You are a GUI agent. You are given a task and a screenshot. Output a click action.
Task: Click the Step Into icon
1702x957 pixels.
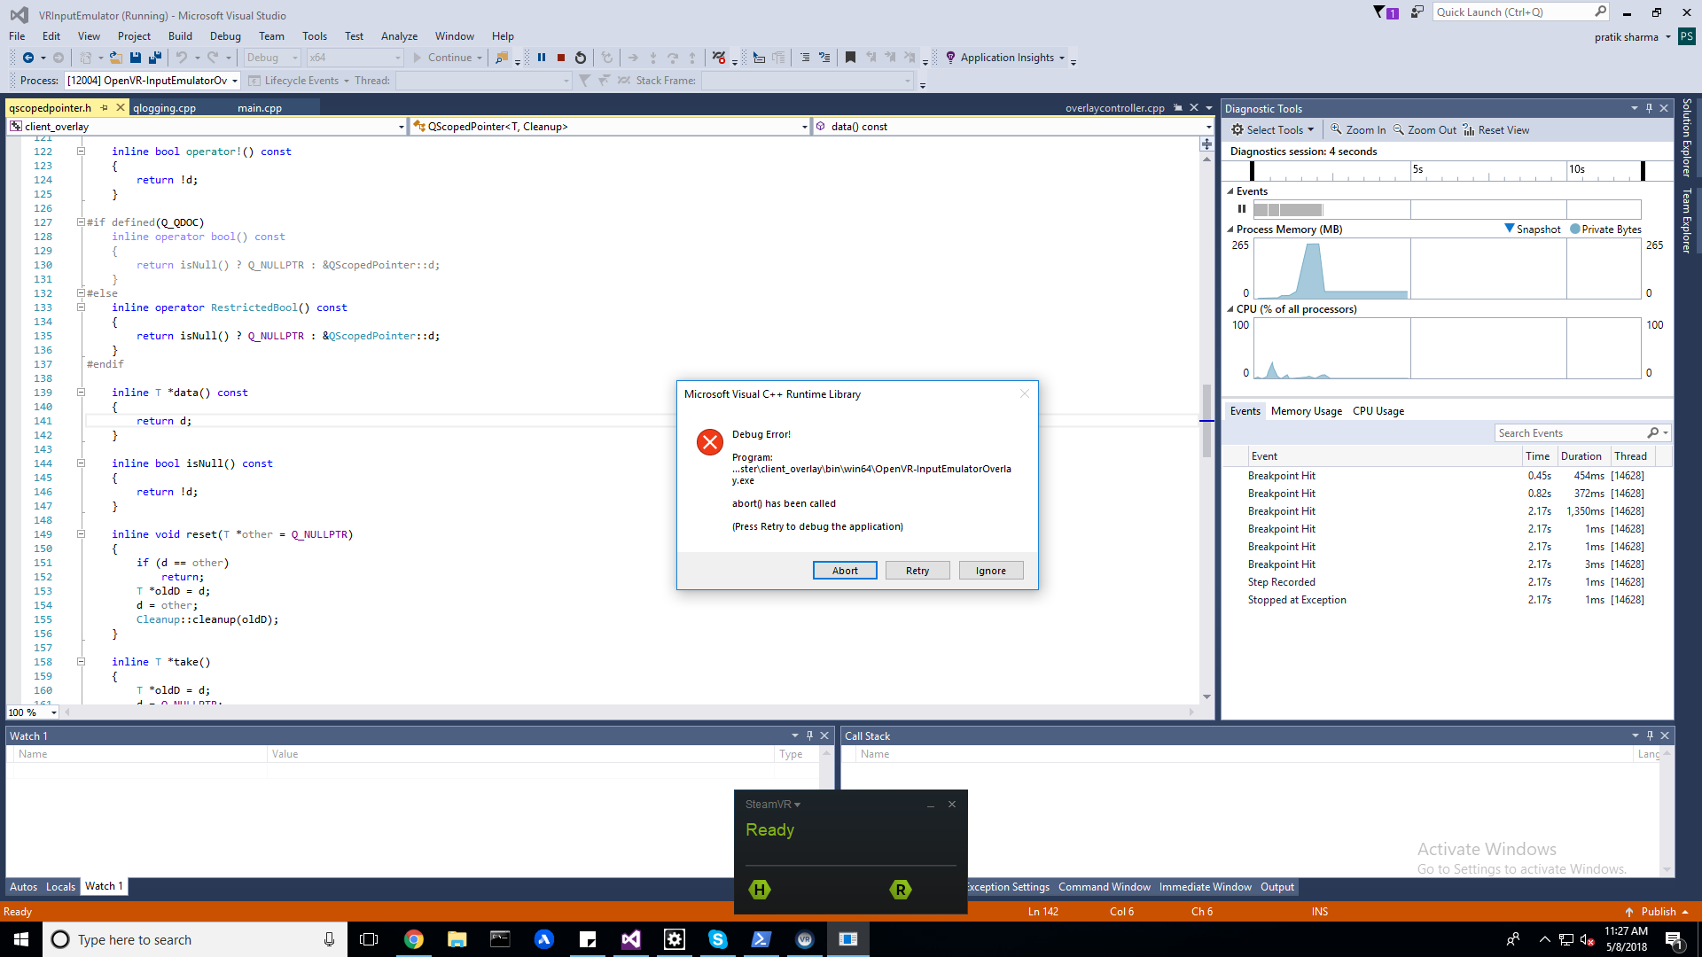click(x=653, y=57)
